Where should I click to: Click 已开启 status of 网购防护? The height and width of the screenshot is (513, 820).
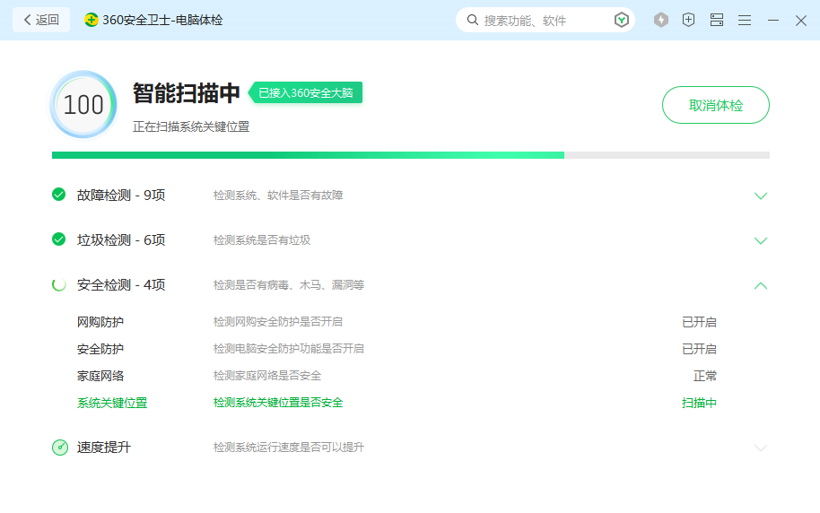699,322
